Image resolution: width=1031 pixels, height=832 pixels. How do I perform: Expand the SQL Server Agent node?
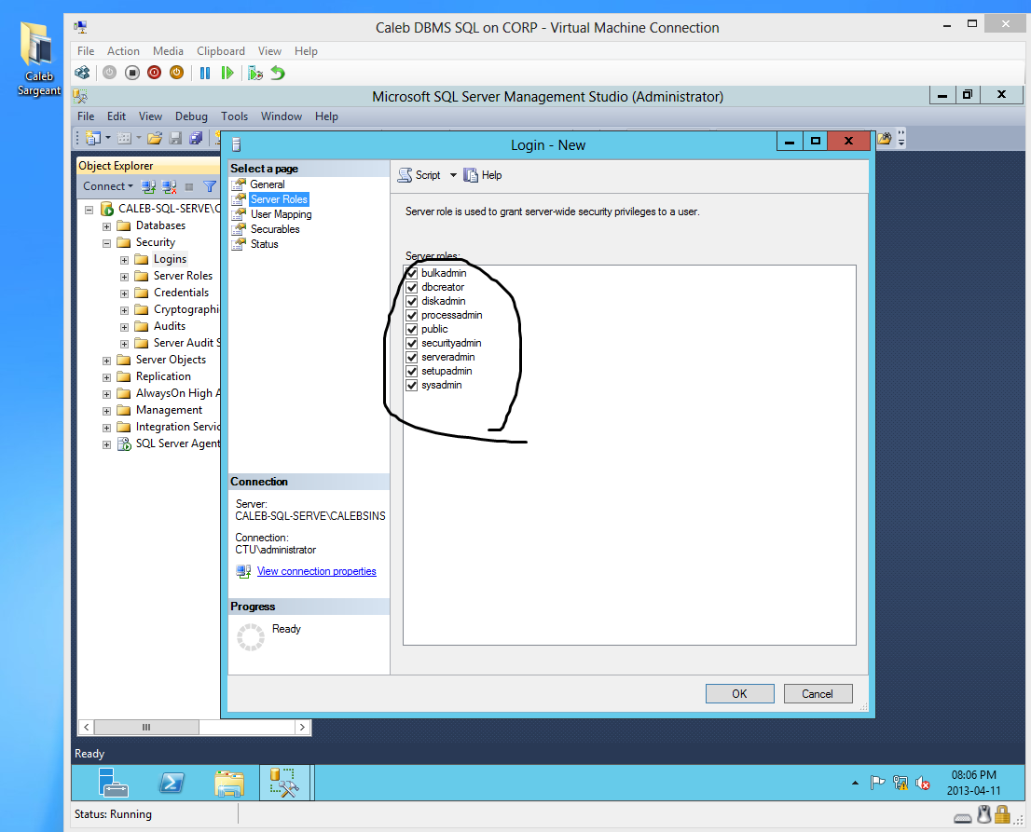tap(106, 444)
